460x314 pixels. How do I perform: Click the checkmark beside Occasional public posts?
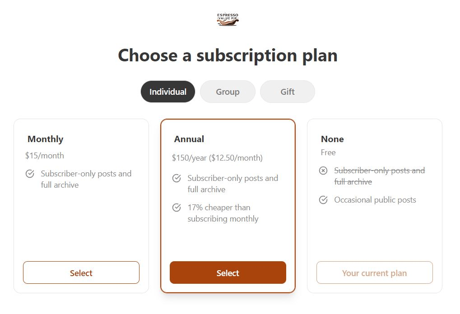[x=323, y=200]
